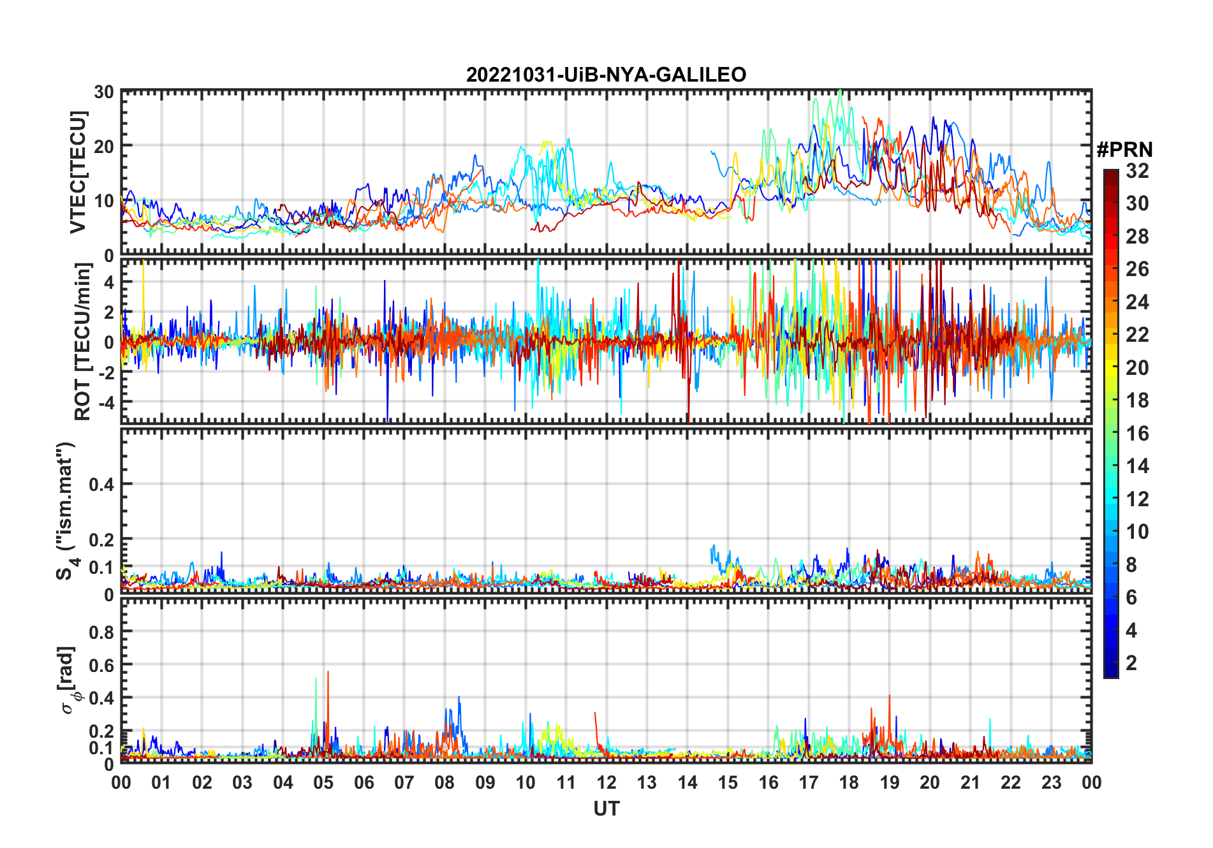This screenshot has width=1213, height=848.
Task: Click ROT y-axis tick label -2
Action: point(105,373)
